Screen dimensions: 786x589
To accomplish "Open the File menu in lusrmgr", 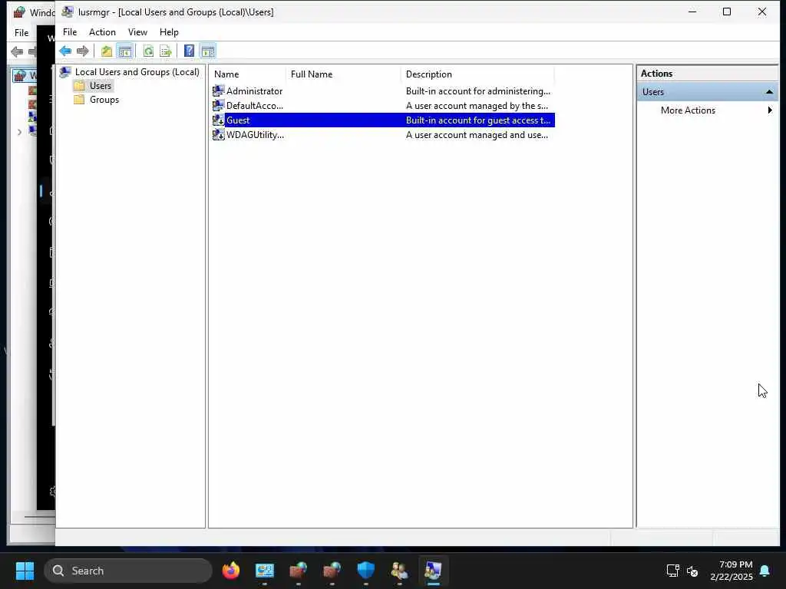I will tap(70, 32).
